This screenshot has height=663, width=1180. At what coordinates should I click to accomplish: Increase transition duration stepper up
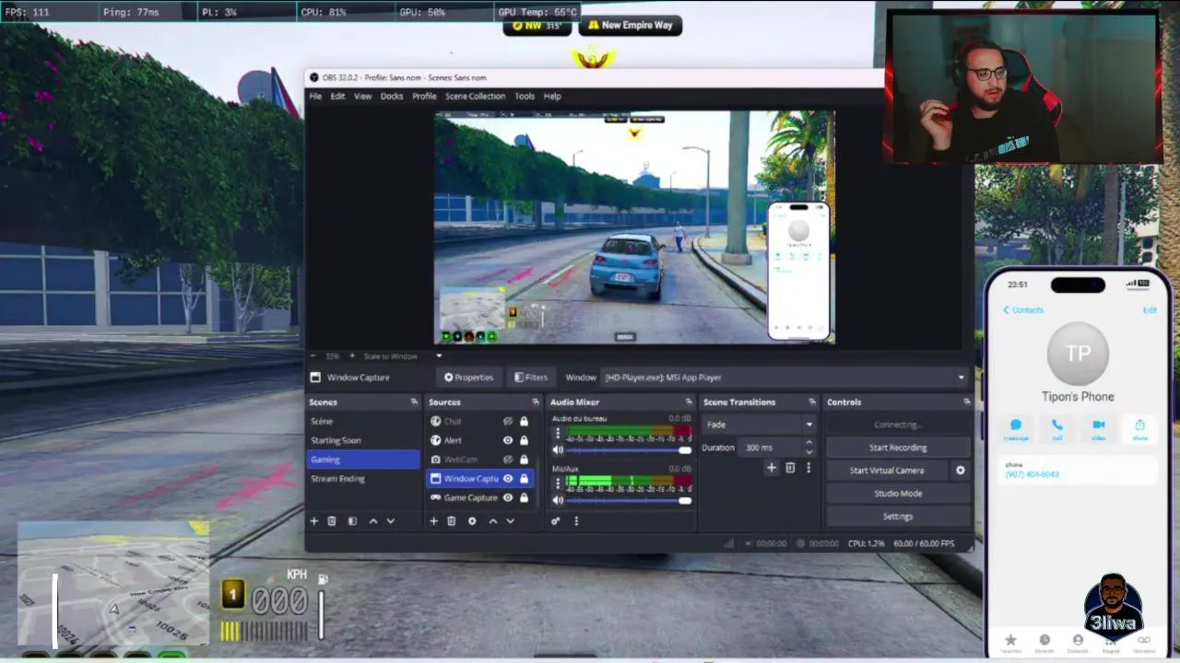(x=808, y=443)
